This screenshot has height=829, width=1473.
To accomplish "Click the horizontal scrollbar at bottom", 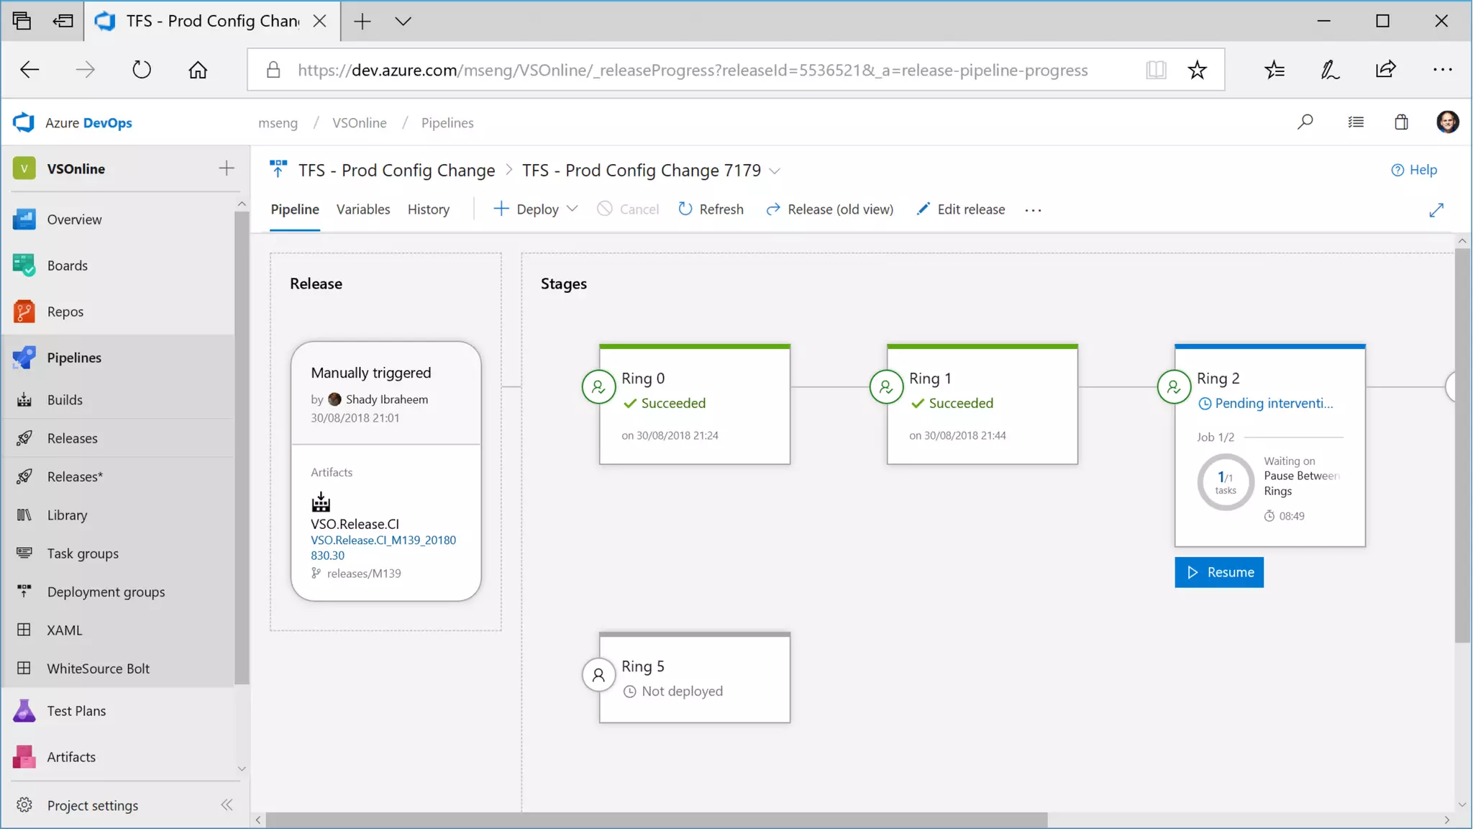I will click(656, 820).
